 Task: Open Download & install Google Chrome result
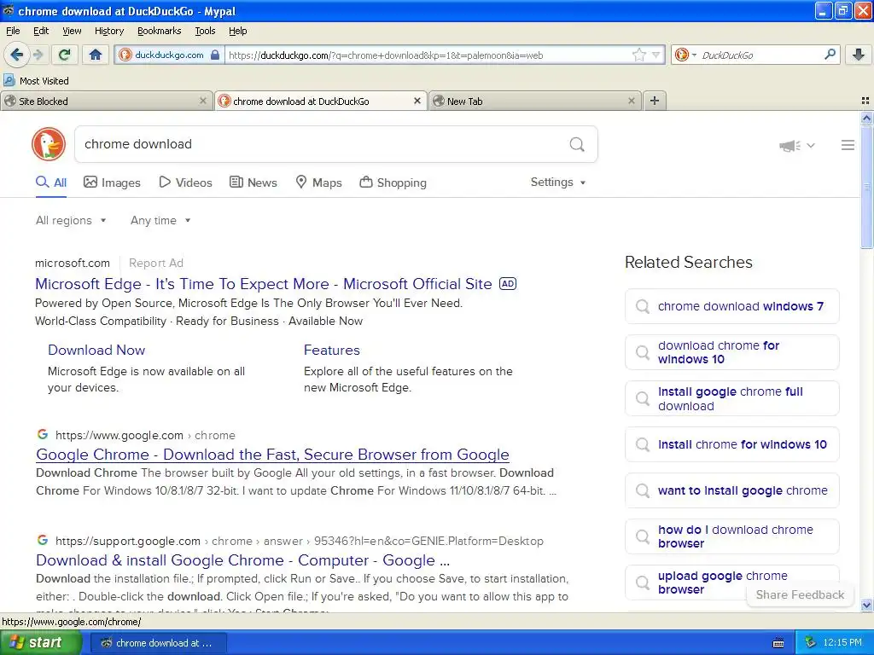click(243, 560)
